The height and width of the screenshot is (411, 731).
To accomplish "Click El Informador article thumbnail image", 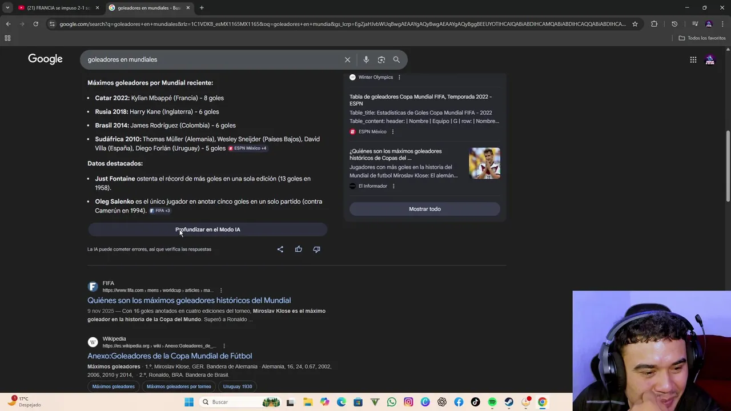I will click(x=484, y=163).
